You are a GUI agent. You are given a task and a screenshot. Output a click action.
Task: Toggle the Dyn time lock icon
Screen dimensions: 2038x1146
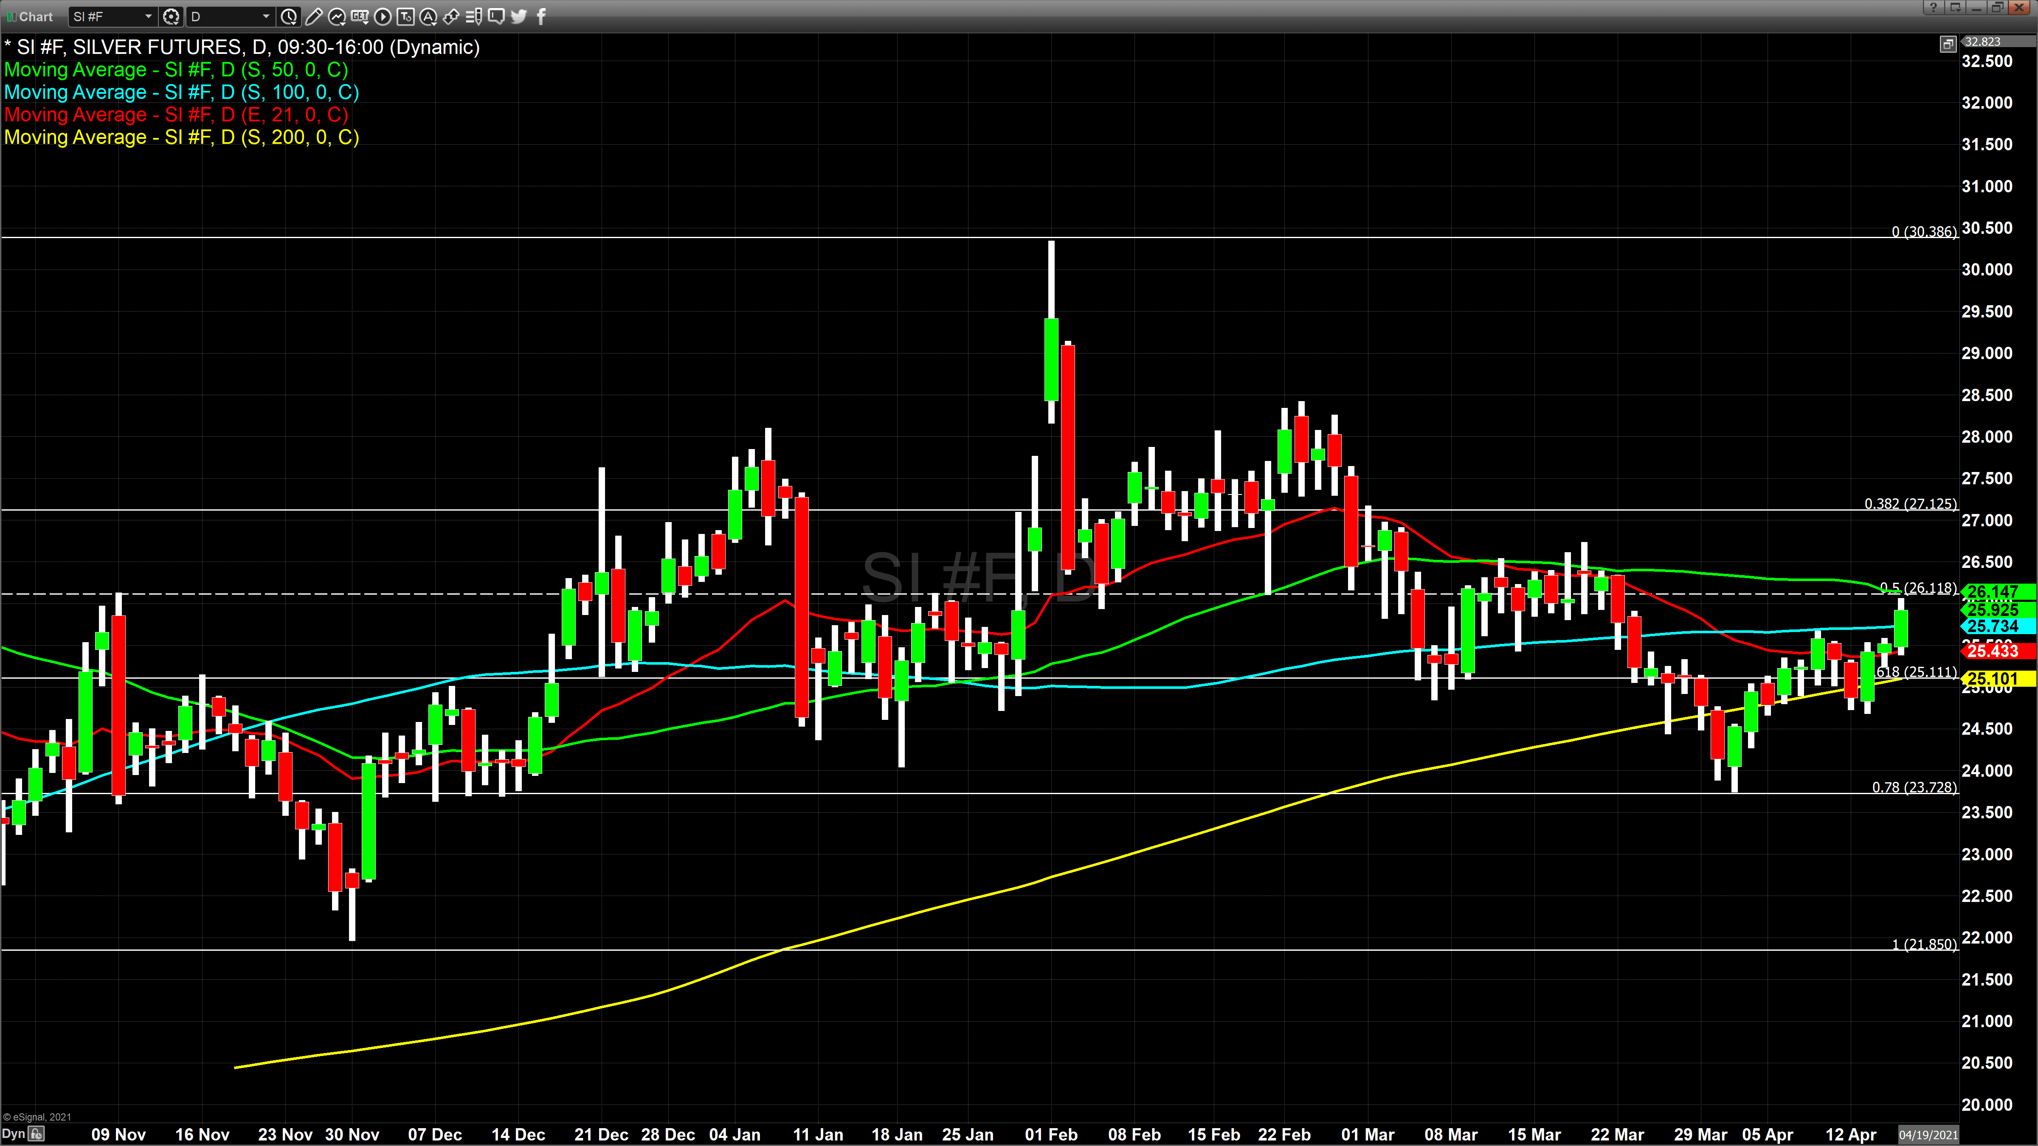[36, 1133]
